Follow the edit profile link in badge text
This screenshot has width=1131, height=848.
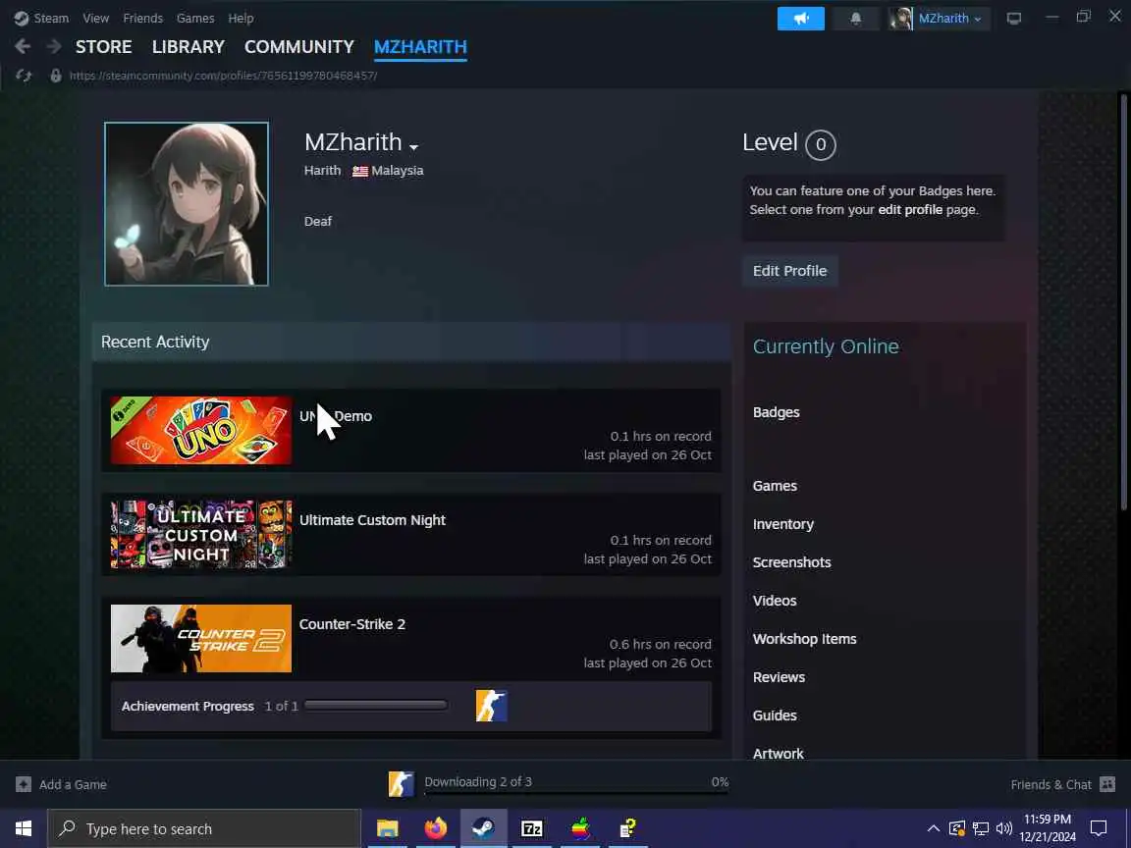(x=910, y=210)
